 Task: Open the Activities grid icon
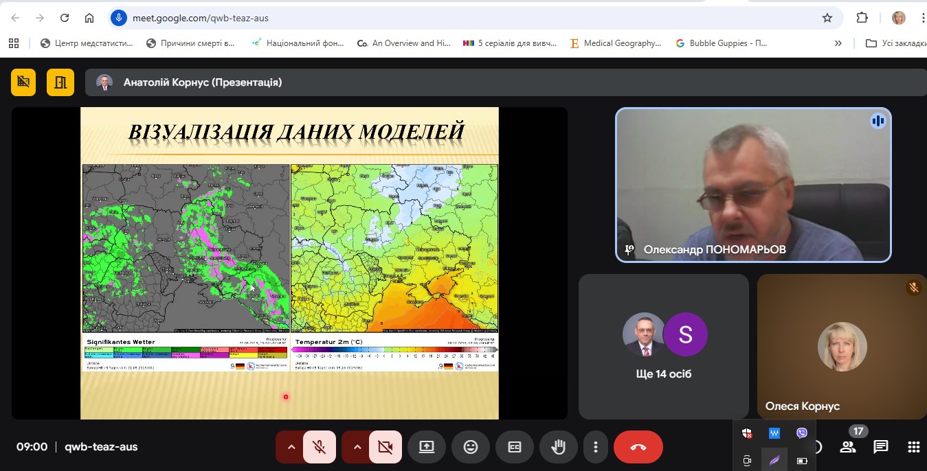point(913,447)
